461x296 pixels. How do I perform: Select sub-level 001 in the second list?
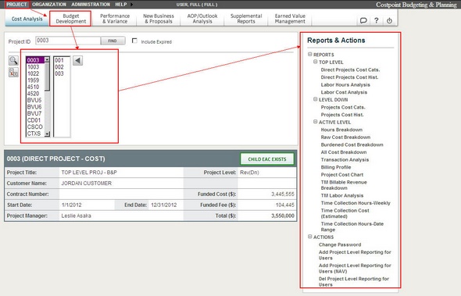(62, 60)
